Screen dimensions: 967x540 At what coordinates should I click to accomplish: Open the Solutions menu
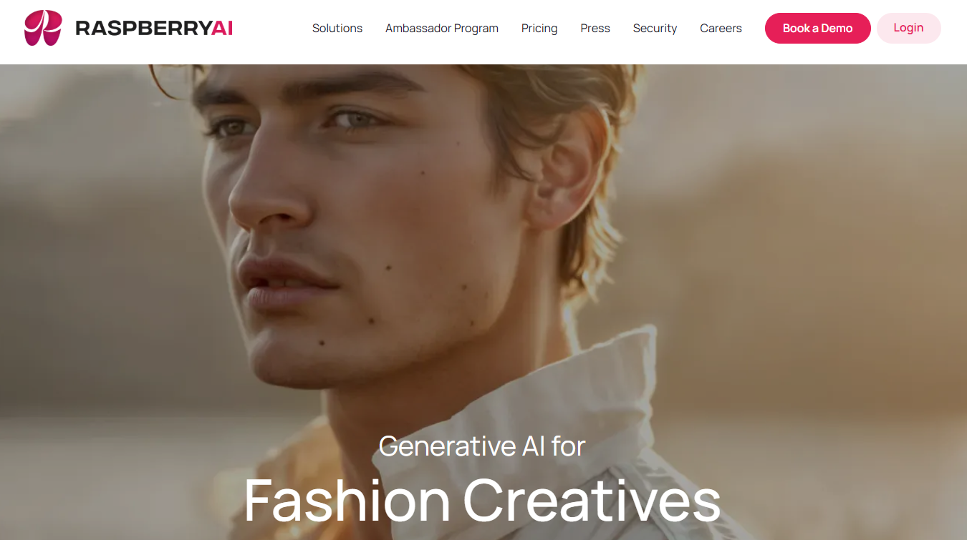click(x=337, y=29)
